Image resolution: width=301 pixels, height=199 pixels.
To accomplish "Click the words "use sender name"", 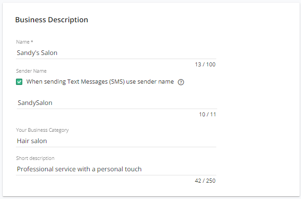I will 150,82.
